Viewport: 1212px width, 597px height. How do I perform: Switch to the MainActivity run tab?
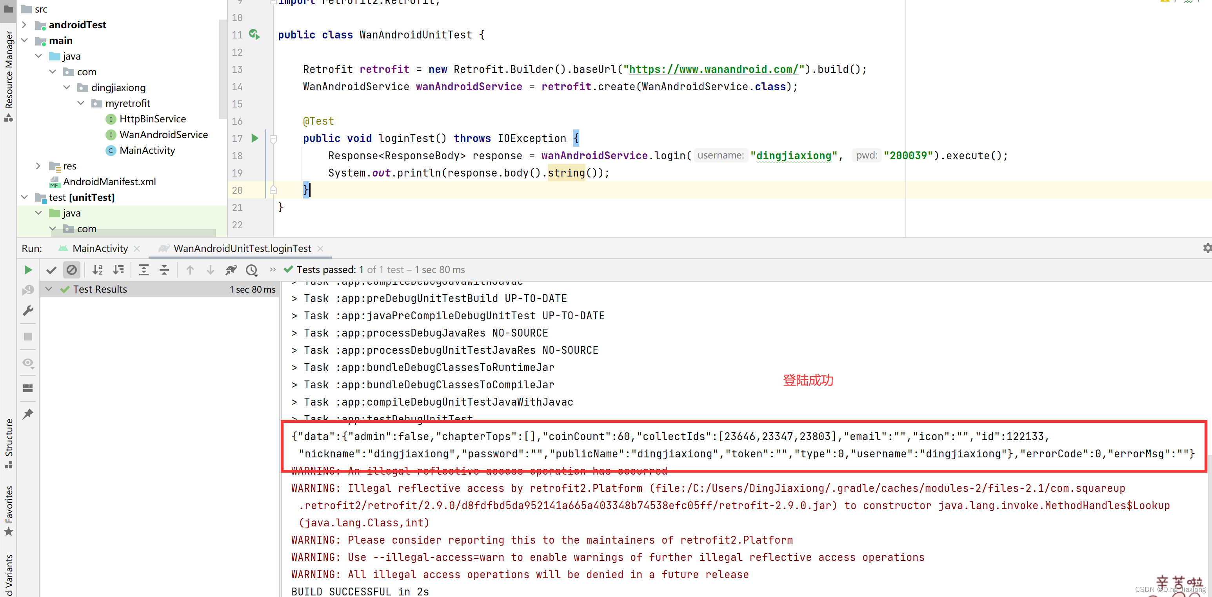point(100,249)
